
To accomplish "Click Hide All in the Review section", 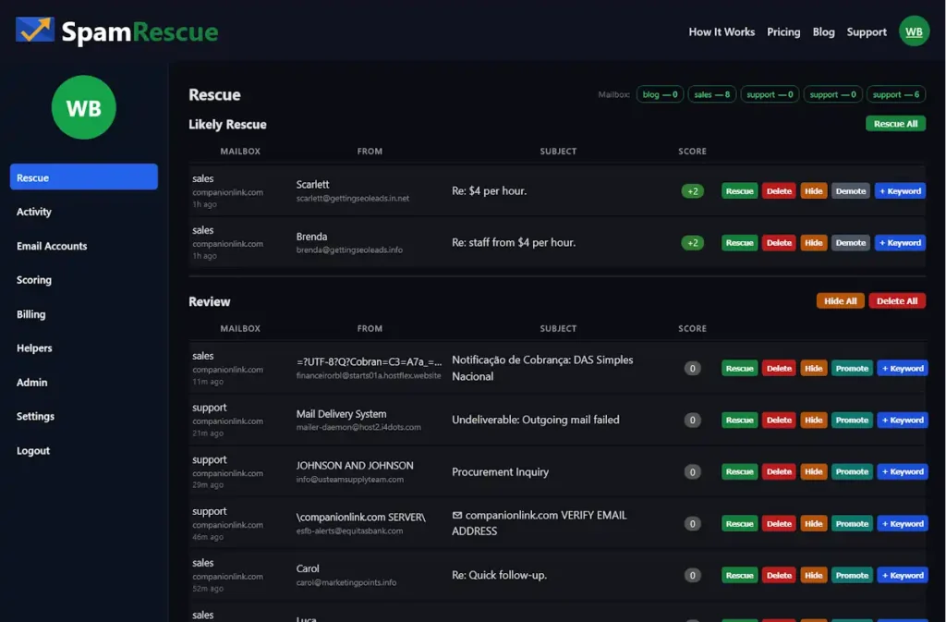I will click(840, 301).
